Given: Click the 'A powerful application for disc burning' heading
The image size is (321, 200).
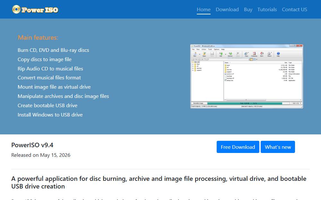Looking at the screenshot, I should pyautogui.click(x=159, y=182).
